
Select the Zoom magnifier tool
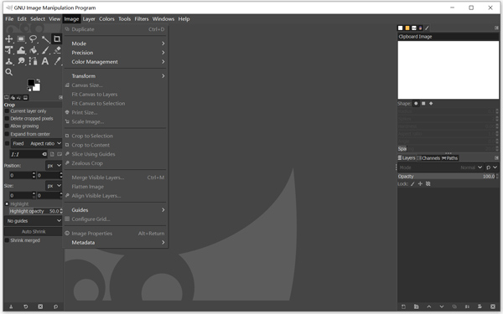(9, 72)
